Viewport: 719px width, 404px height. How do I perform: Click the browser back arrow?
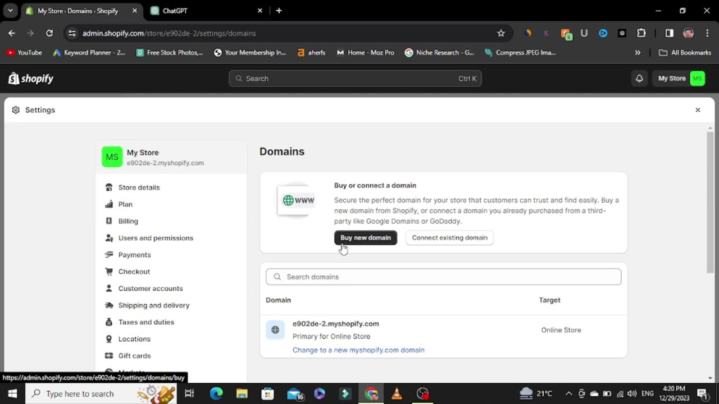pos(12,33)
